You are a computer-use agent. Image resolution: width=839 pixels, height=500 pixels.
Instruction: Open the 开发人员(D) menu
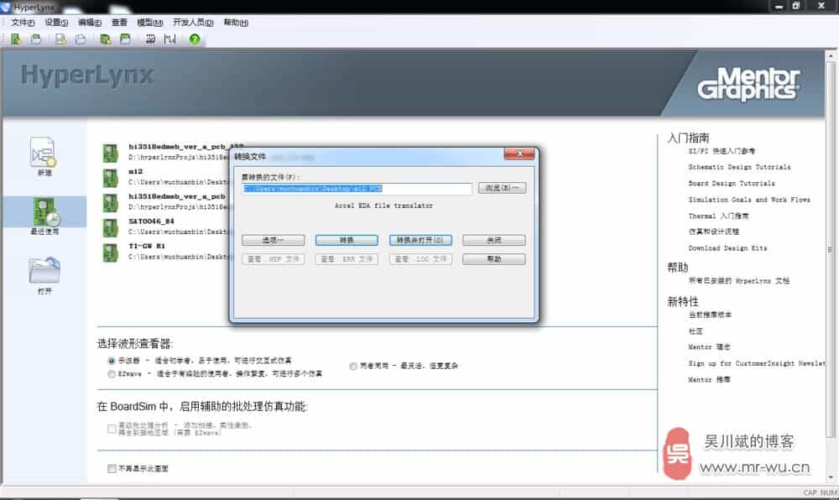(193, 23)
